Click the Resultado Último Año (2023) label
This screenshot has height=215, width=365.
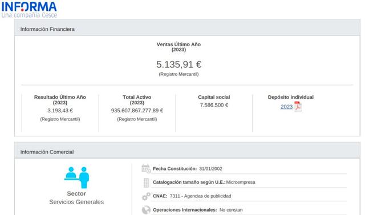coord(60,100)
